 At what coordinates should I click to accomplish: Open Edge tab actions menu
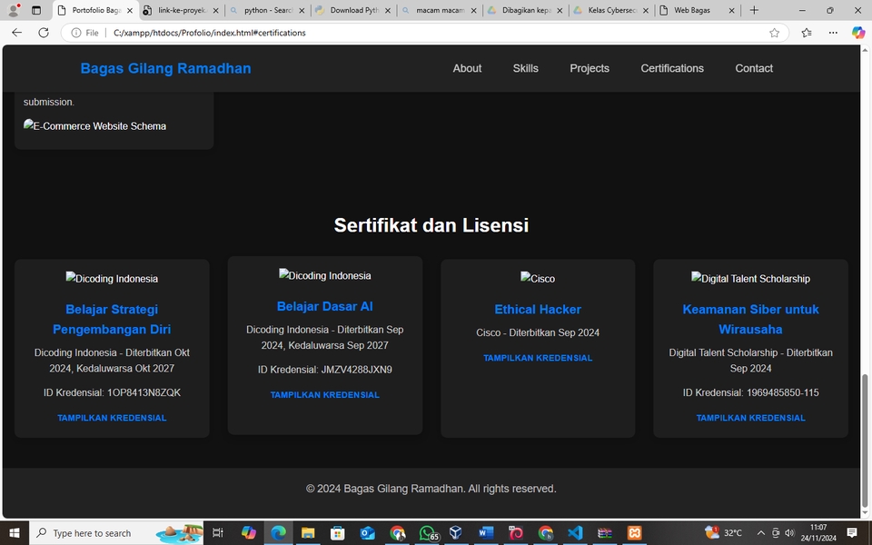point(36,10)
